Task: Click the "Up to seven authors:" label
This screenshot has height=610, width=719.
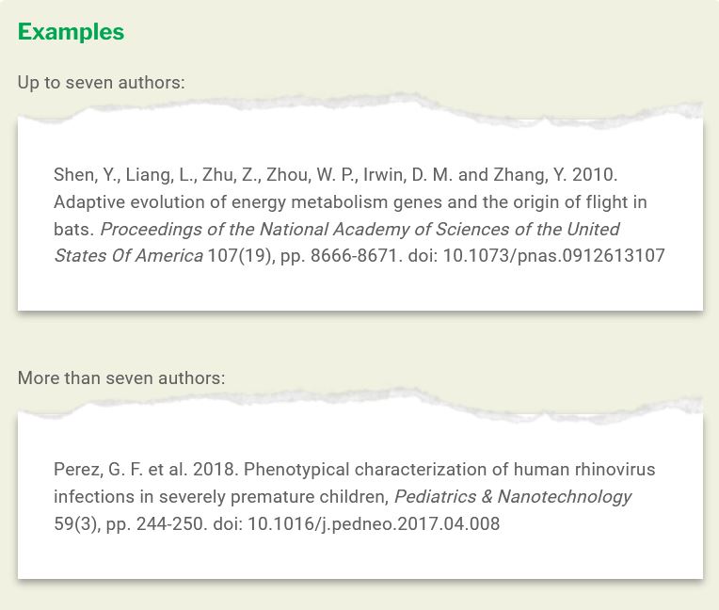Action: tap(101, 83)
